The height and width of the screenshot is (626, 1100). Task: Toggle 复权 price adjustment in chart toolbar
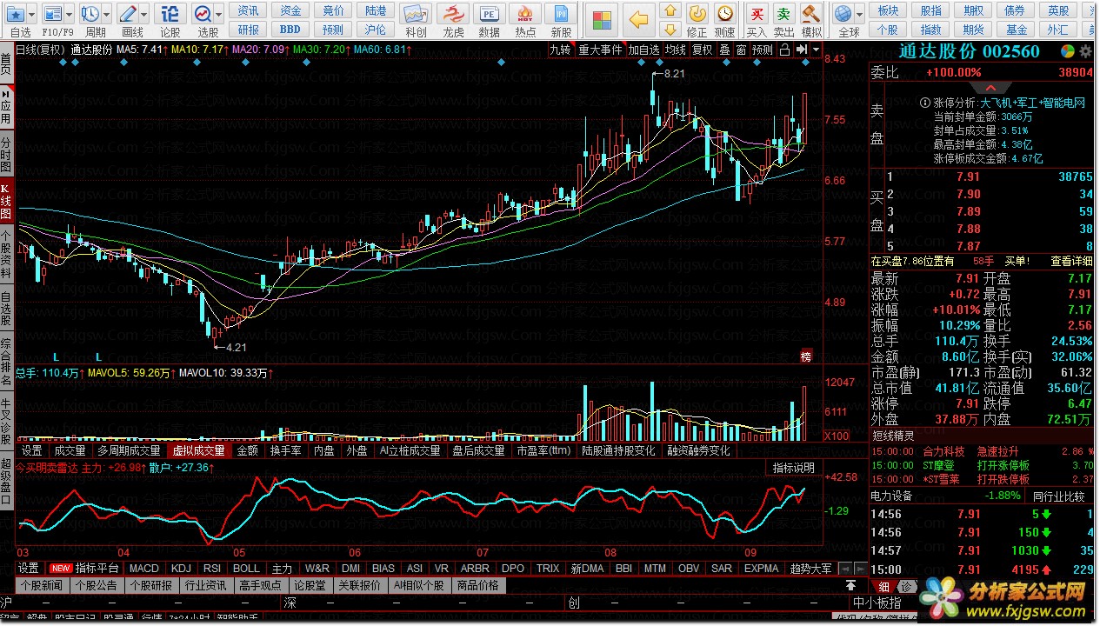tap(703, 50)
